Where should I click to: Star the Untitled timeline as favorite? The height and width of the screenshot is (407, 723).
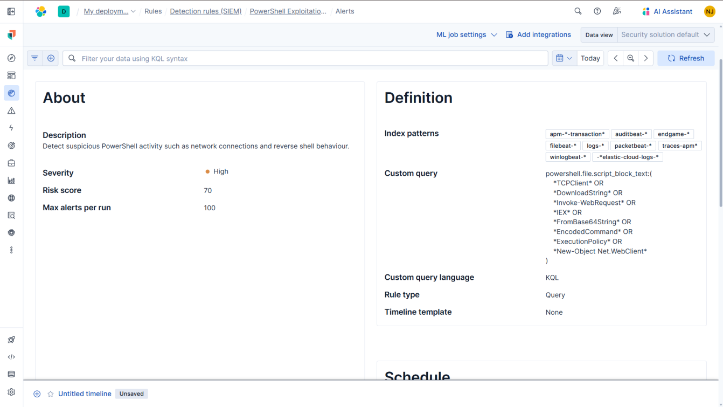[50, 394]
